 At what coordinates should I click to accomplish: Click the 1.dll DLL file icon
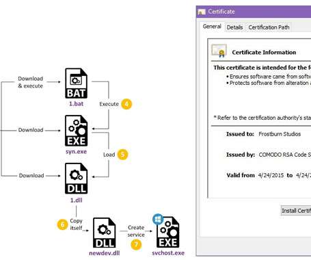pos(76,179)
